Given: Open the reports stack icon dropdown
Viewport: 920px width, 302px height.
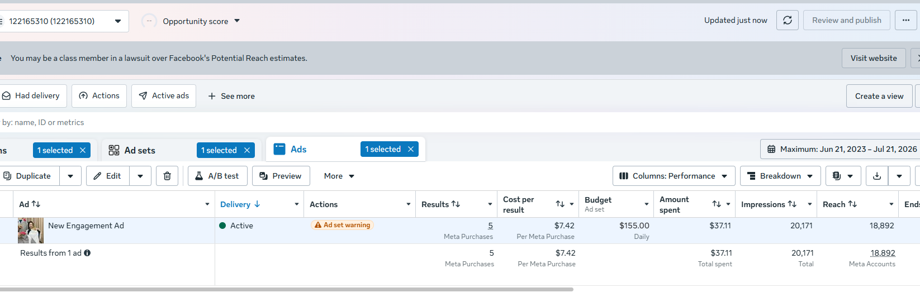Looking at the screenshot, I should click(x=843, y=176).
